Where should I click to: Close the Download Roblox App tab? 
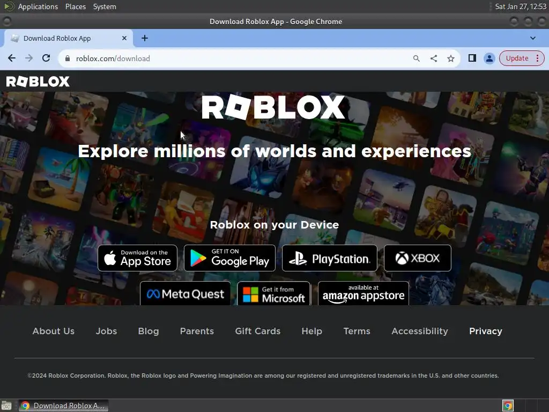click(124, 38)
